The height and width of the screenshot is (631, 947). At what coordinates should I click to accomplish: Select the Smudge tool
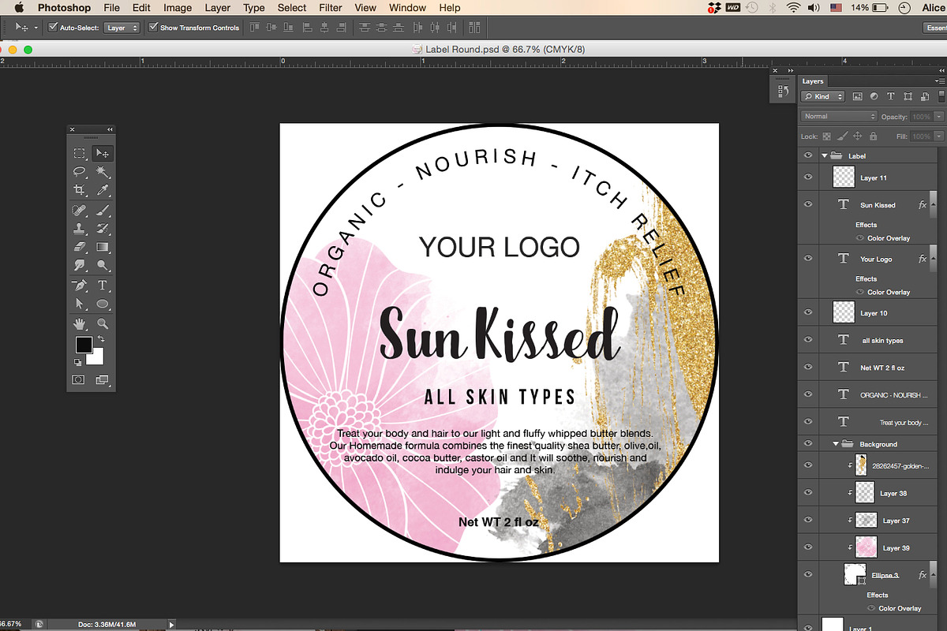point(80,266)
